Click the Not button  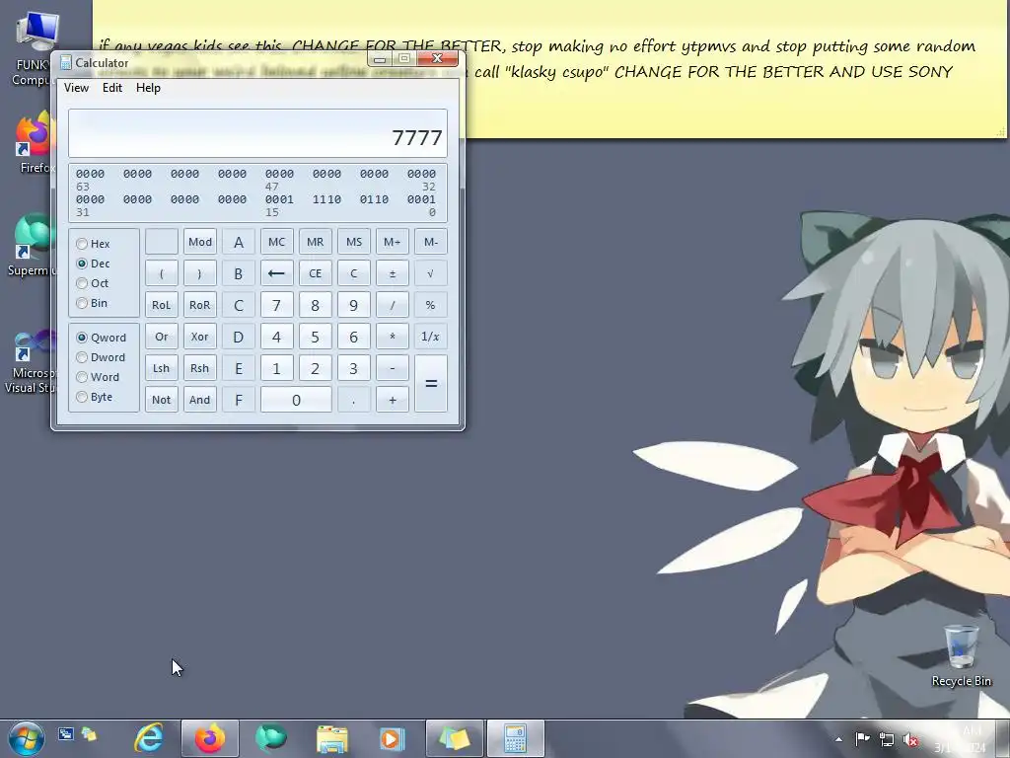(x=161, y=400)
